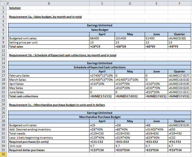Click the Required dollar purchases label

tap(27, 150)
